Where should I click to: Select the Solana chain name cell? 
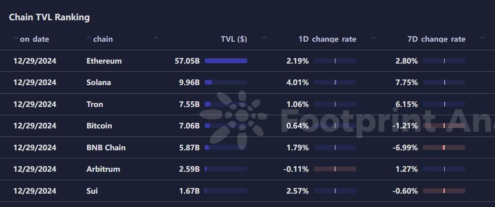[99, 83]
